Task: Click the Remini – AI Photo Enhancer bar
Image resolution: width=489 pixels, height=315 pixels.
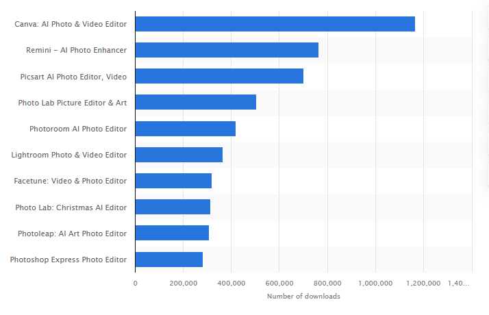Action: pyautogui.click(x=227, y=50)
